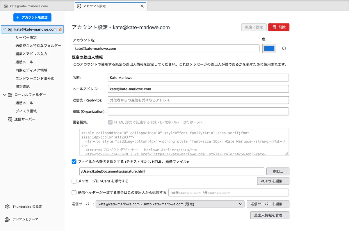The height and width of the screenshot is (231, 349).
Task: Open 編集とアドレス入力 settings
Action: [31, 54]
